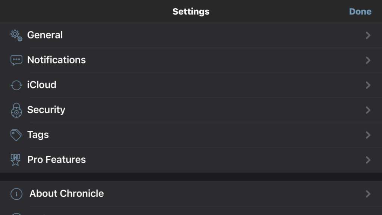Tap the Security padlock icon
The image size is (382, 215).
click(x=16, y=110)
